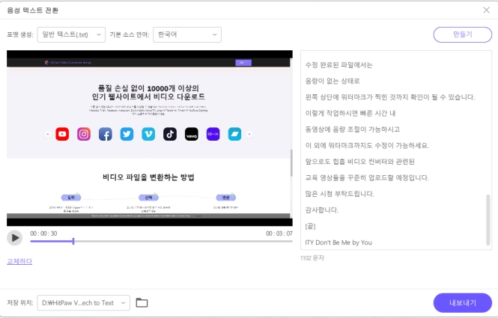Image resolution: width=498 pixels, height=318 pixels.
Task: Click the transcript panel scrollbar
Action: [x=488, y=220]
